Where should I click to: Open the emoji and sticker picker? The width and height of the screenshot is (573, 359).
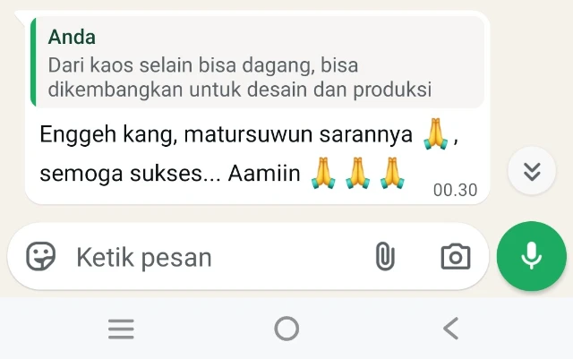(x=41, y=256)
